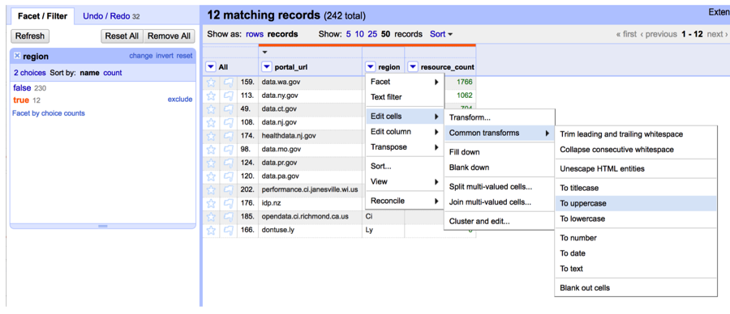Screen dimensions: 730x314
Task: Star the healthdata.nj.gov row
Action: click(211, 136)
